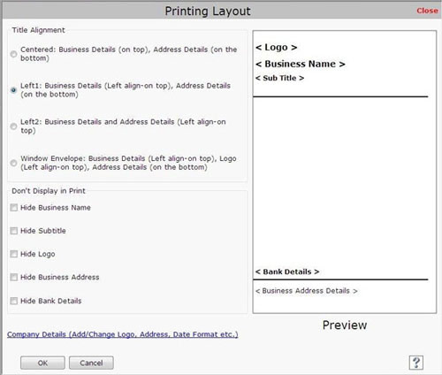
Task: Click the Printing Layout dialog title
Action: [x=208, y=11]
